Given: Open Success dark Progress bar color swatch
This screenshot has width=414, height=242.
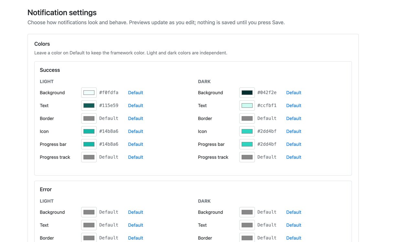Looking at the screenshot, I should [x=247, y=144].
